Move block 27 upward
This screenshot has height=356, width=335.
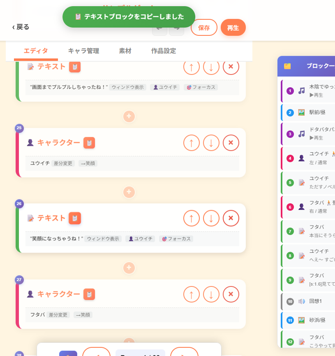[x=192, y=294]
